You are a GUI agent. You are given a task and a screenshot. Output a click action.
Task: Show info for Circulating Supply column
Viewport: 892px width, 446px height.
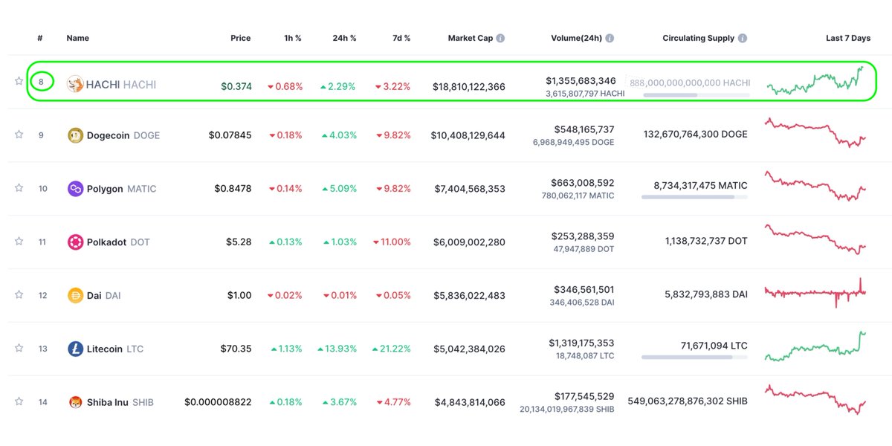[x=743, y=38]
